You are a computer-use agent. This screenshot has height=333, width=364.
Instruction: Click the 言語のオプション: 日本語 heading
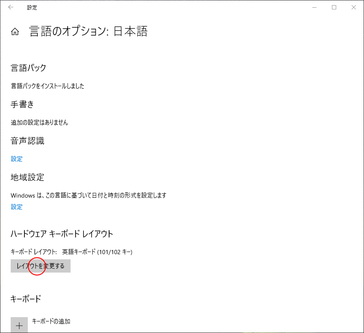click(88, 31)
